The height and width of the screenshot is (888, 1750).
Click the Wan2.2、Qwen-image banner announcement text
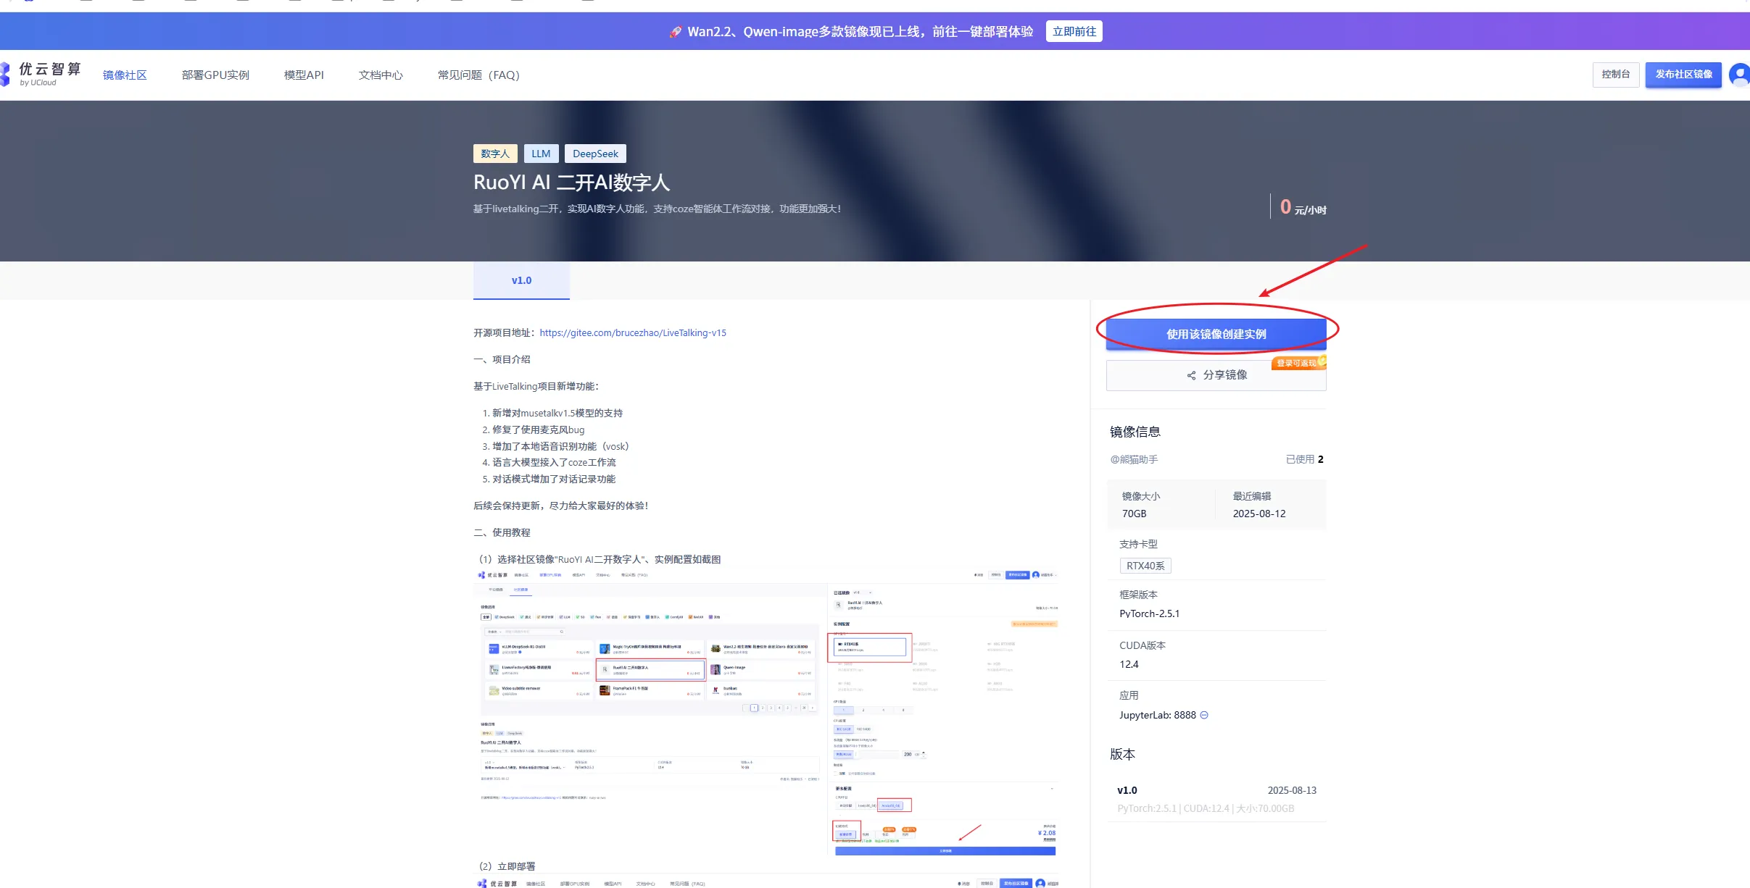tap(860, 31)
